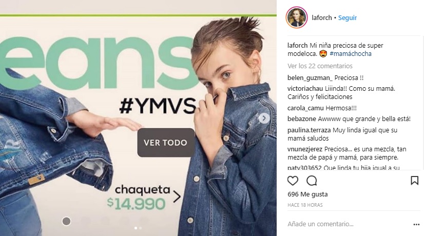Click the chaqueta arrow chevron
The image size is (424, 236).
(x=177, y=197)
